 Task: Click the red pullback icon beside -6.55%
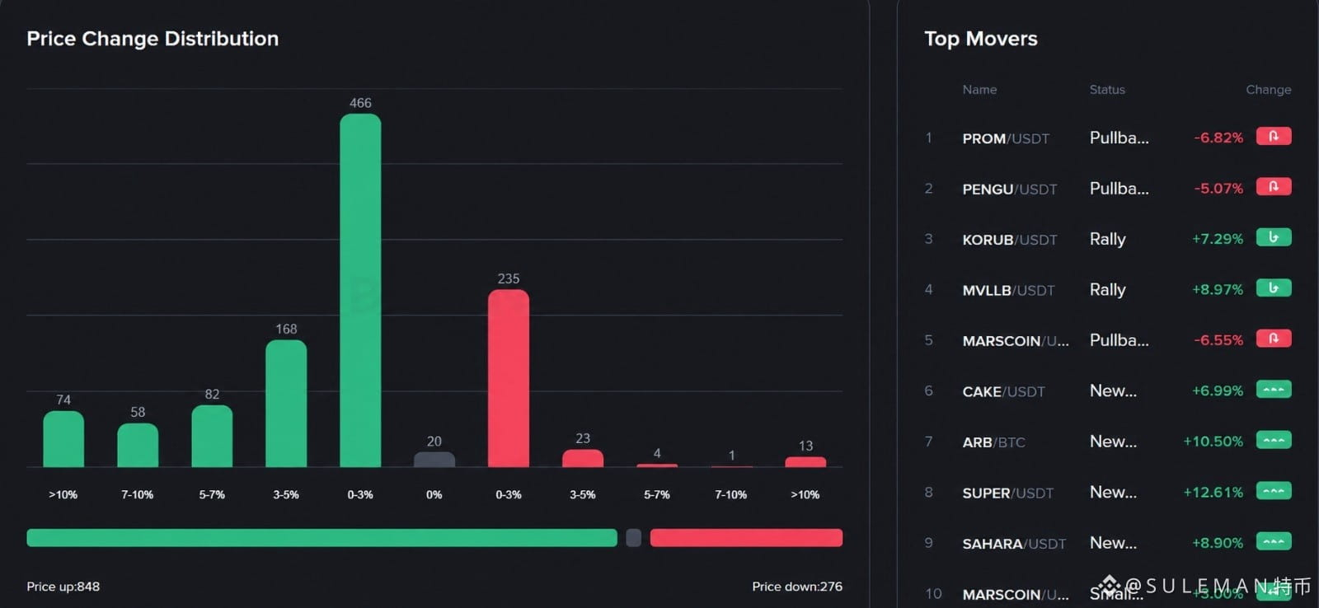point(1274,339)
